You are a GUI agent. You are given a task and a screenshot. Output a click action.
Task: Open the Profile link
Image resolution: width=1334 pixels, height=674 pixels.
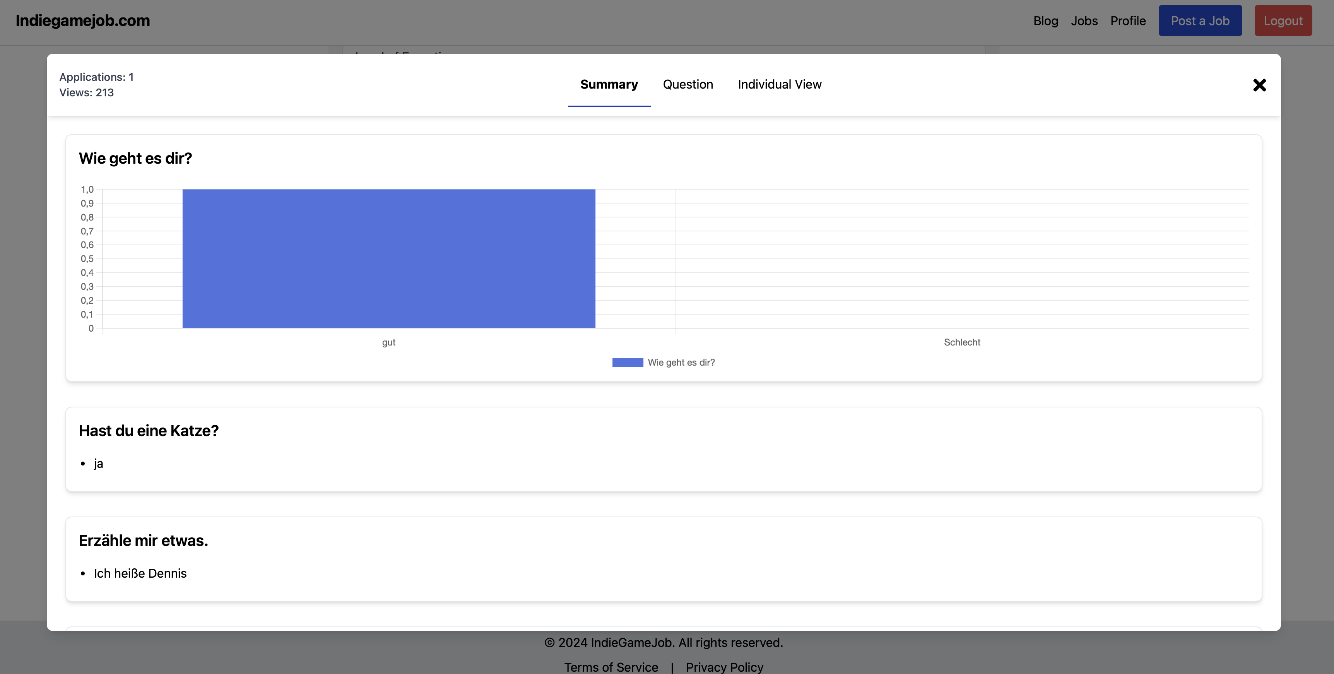[x=1127, y=21]
